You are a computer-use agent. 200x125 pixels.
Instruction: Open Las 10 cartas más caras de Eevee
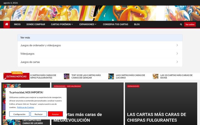pos(176,76)
